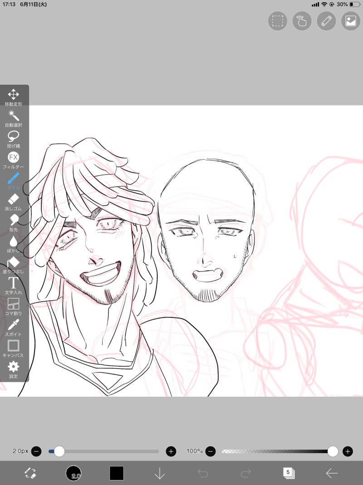The image size is (363, 485).
Task: Open brush settings circle showing 2.0
Action: pos(74,473)
